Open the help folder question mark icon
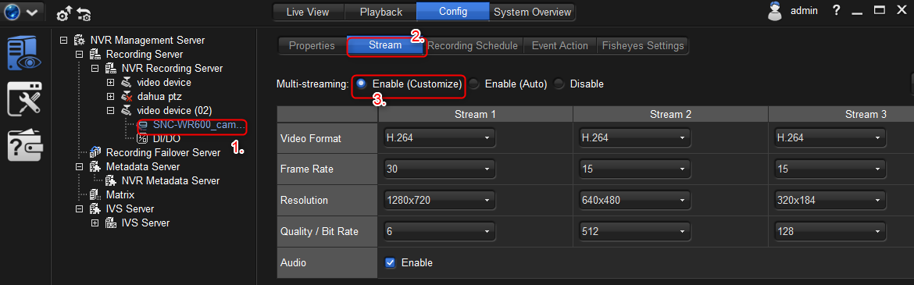 point(24,144)
